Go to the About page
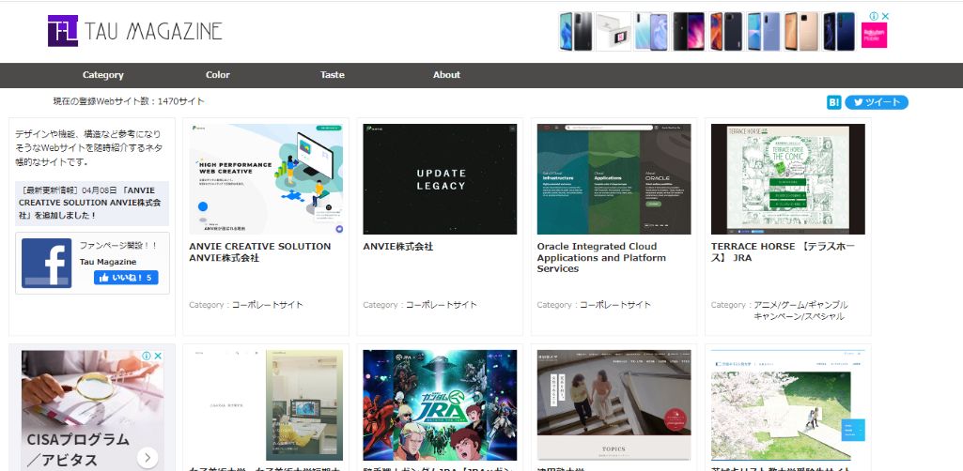The height and width of the screenshot is (471, 963). 446,75
